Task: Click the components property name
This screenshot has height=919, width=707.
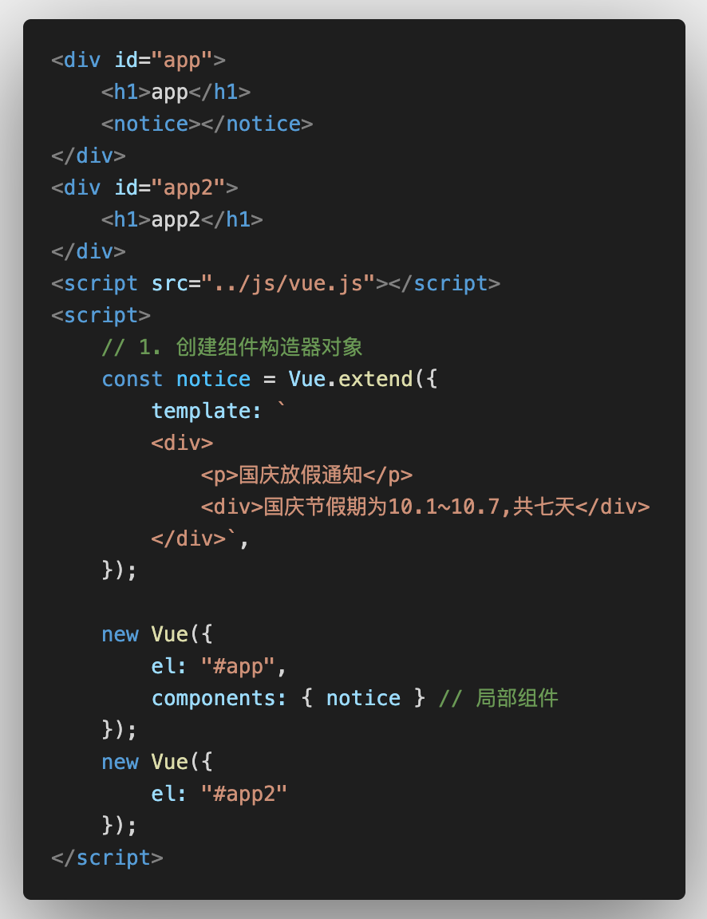Action: [219, 699]
